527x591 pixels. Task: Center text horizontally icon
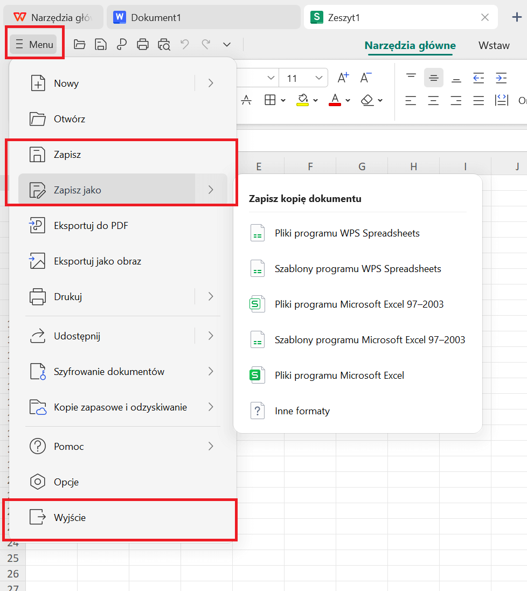pos(434,100)
